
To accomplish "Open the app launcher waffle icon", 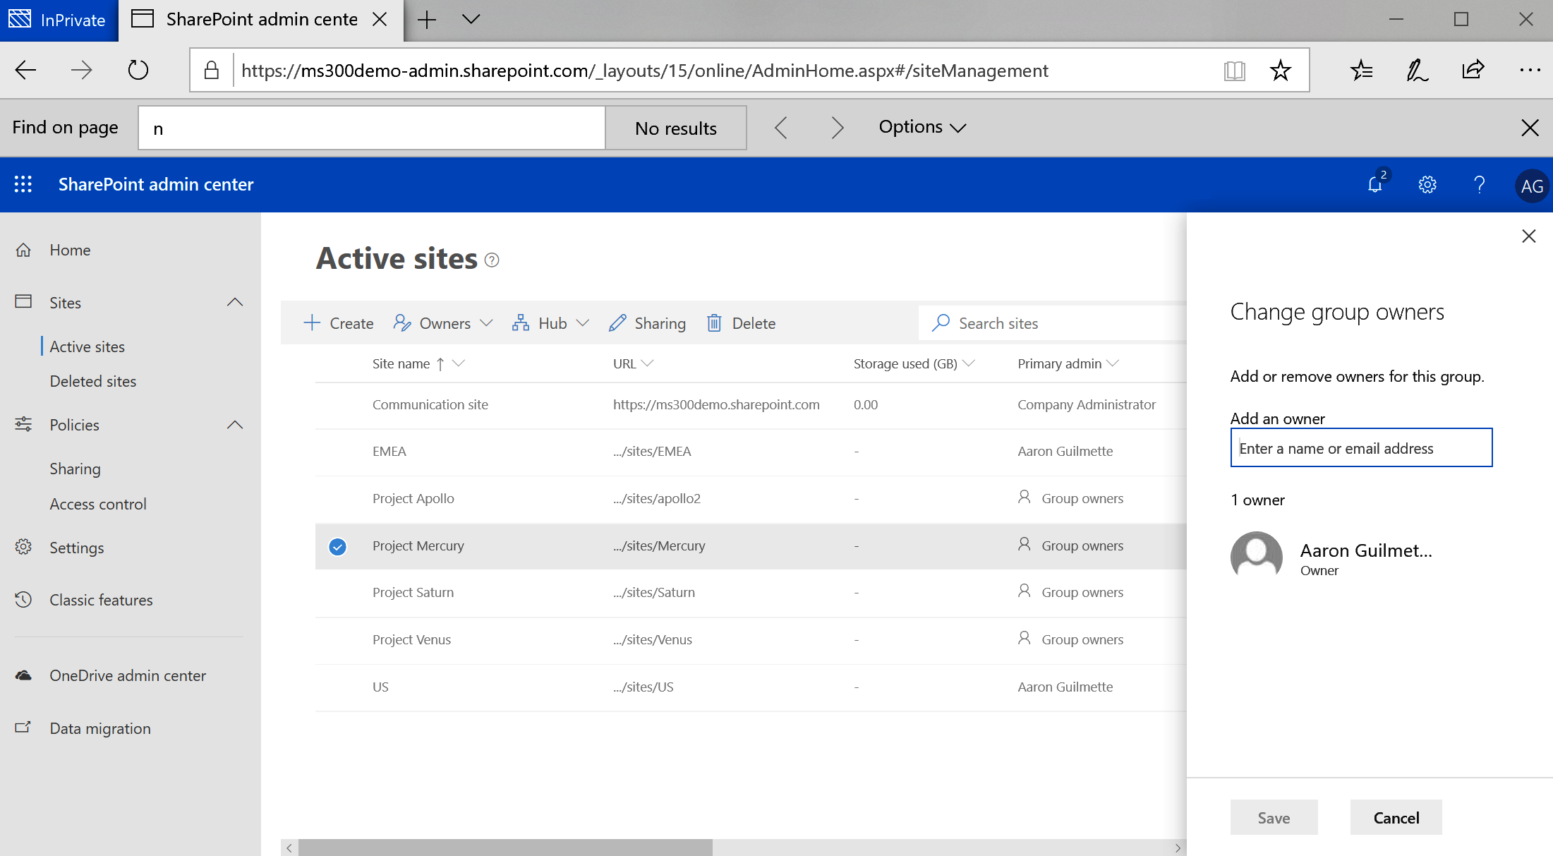I will pyautogui.click(x=23, y=184).
